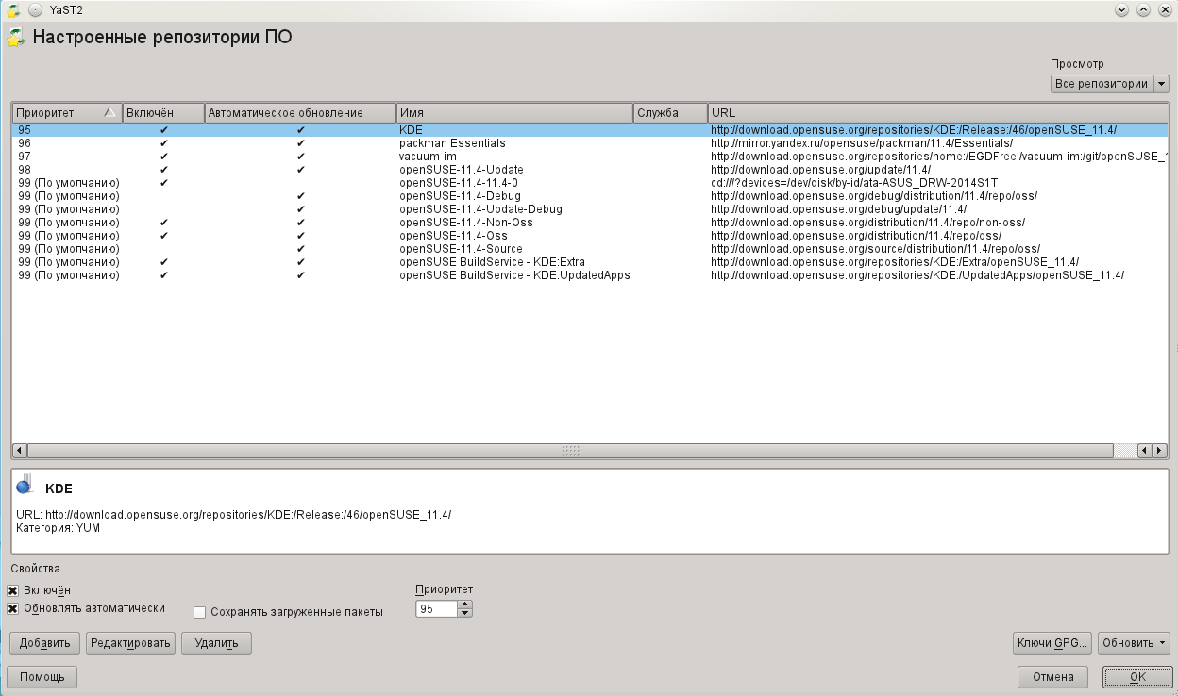
Task: Click the mirror.yandex.ru packman URL cell
Action: pos(862,143)
